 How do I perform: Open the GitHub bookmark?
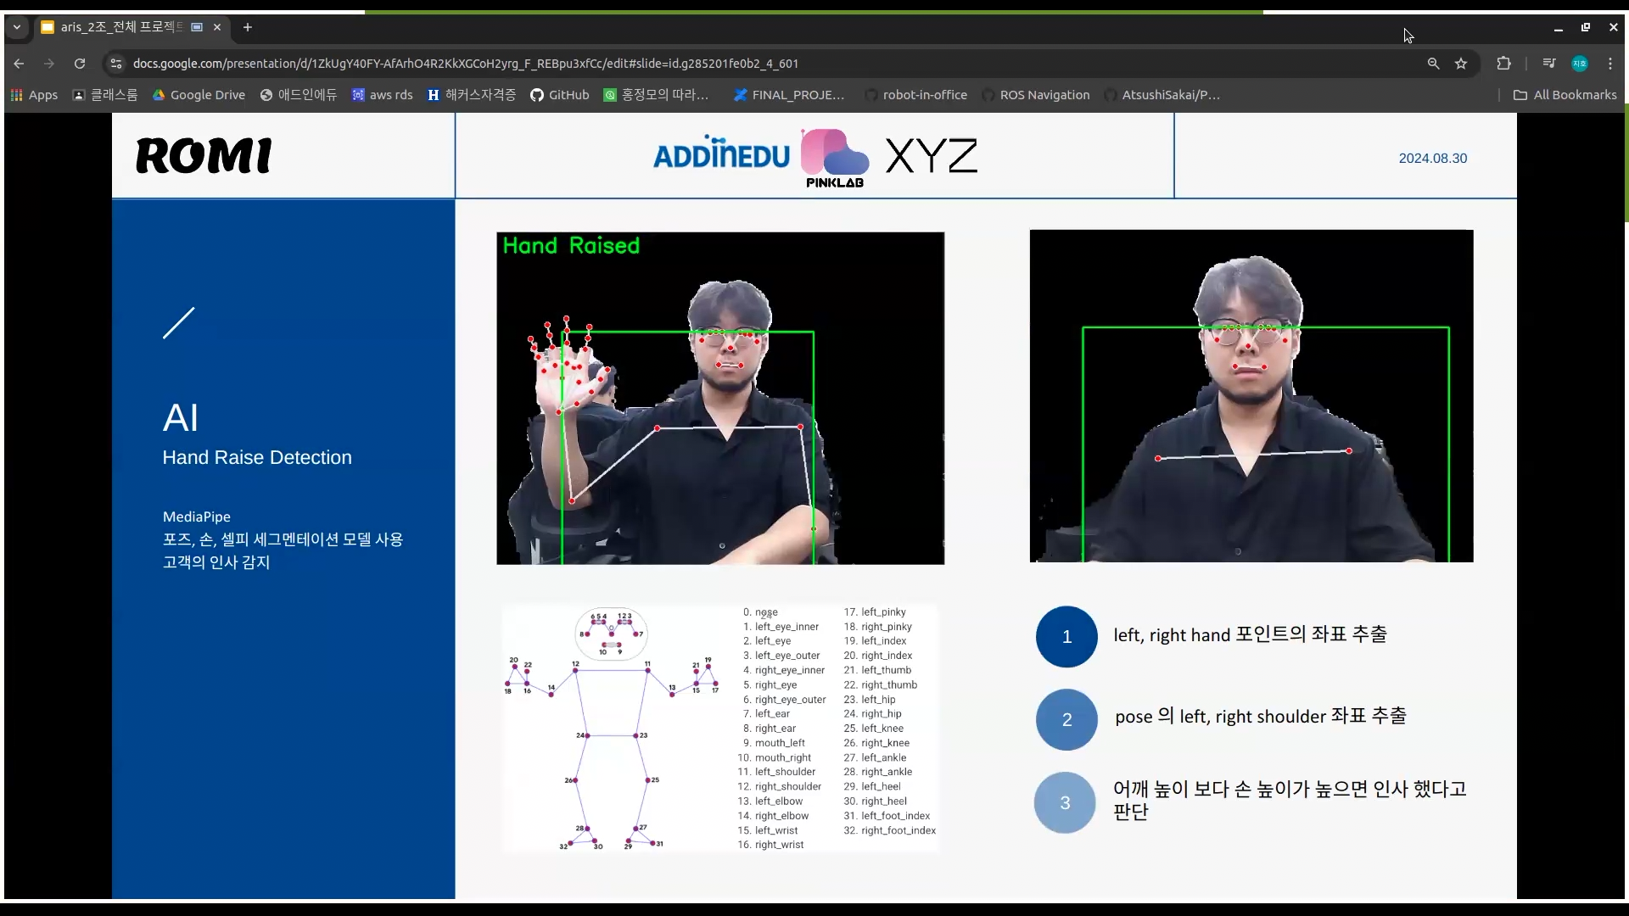point(559,95)
